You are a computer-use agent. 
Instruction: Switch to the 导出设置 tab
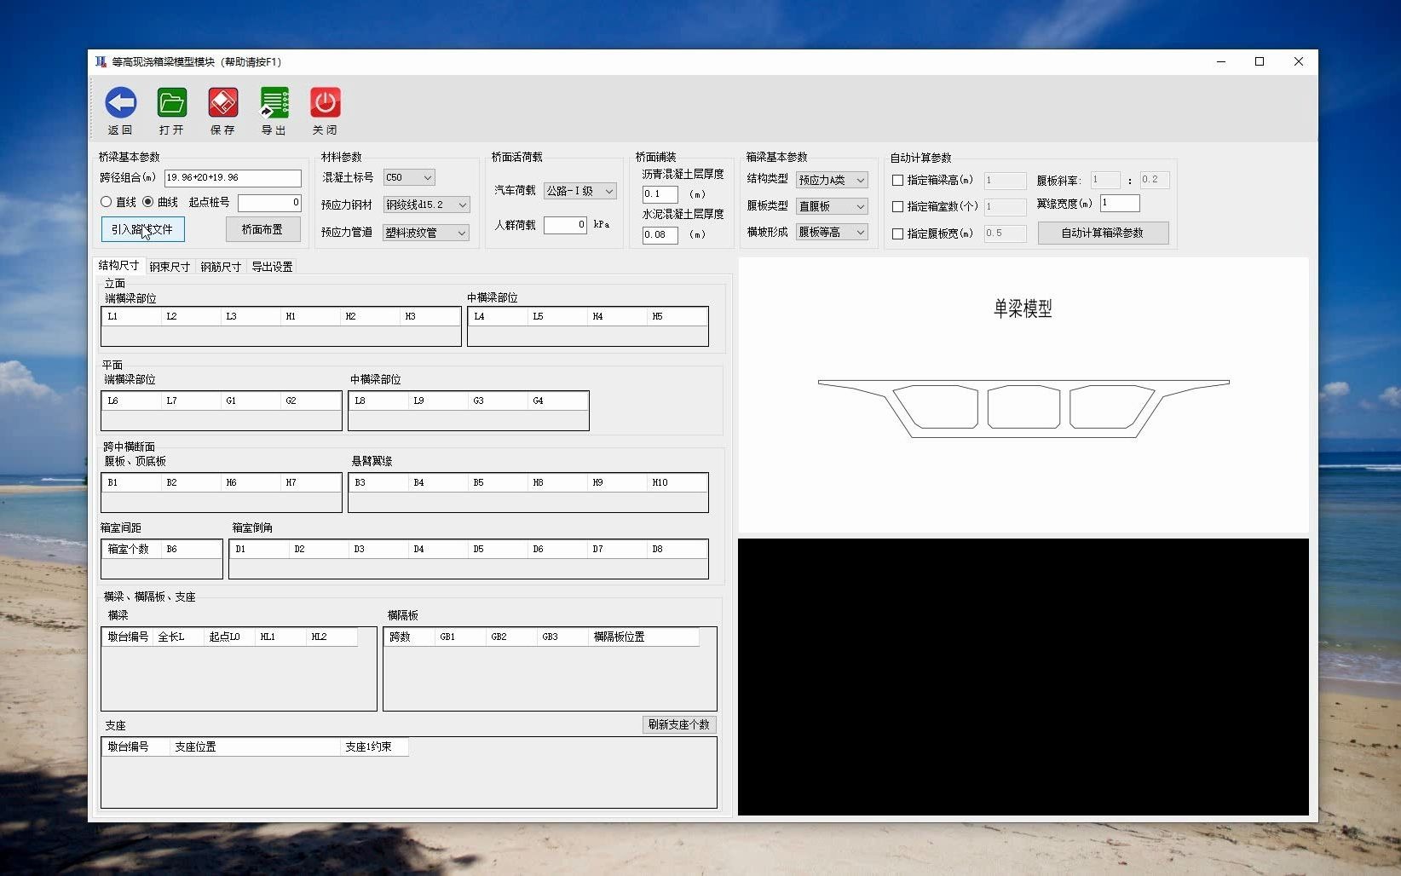pos(272,266)
